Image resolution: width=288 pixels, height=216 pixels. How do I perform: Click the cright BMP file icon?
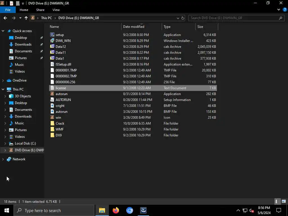52,106
